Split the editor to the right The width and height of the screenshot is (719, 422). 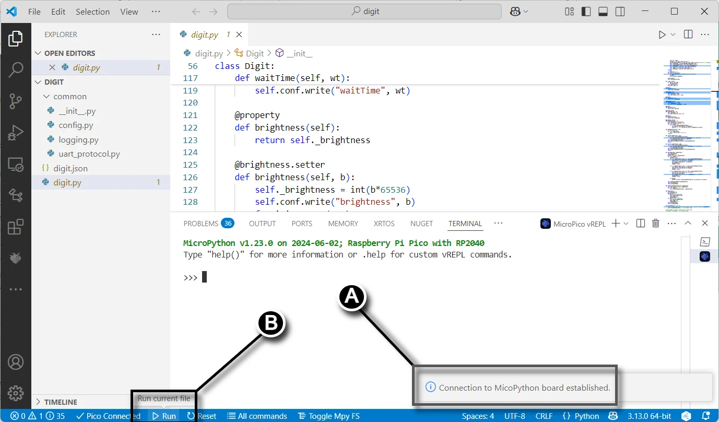[688, 34]
